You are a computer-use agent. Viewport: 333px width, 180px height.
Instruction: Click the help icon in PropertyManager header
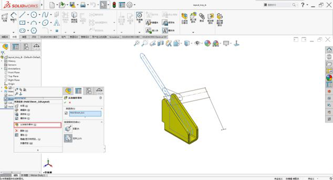pos(100,98)
